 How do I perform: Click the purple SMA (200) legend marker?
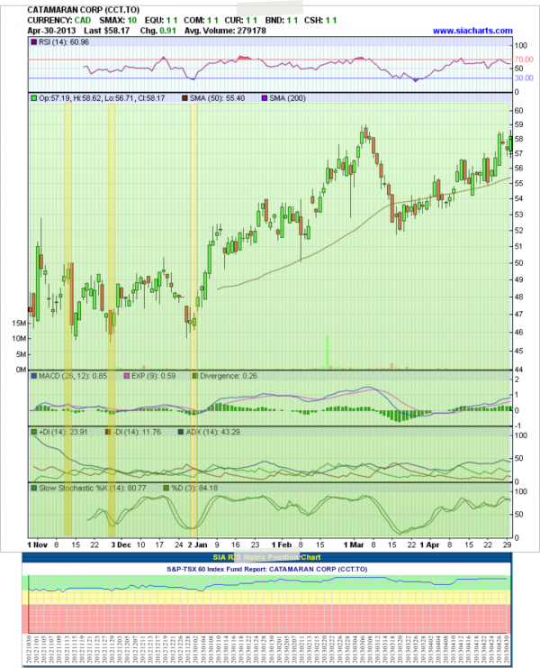point(265,95)
